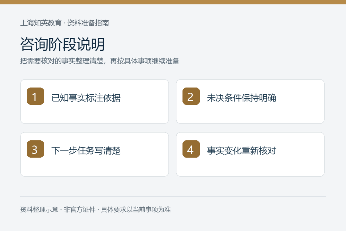The height and width of the screenshot is (231, 346).
Task: Click the footer divider line
Action: coord(173,196)
